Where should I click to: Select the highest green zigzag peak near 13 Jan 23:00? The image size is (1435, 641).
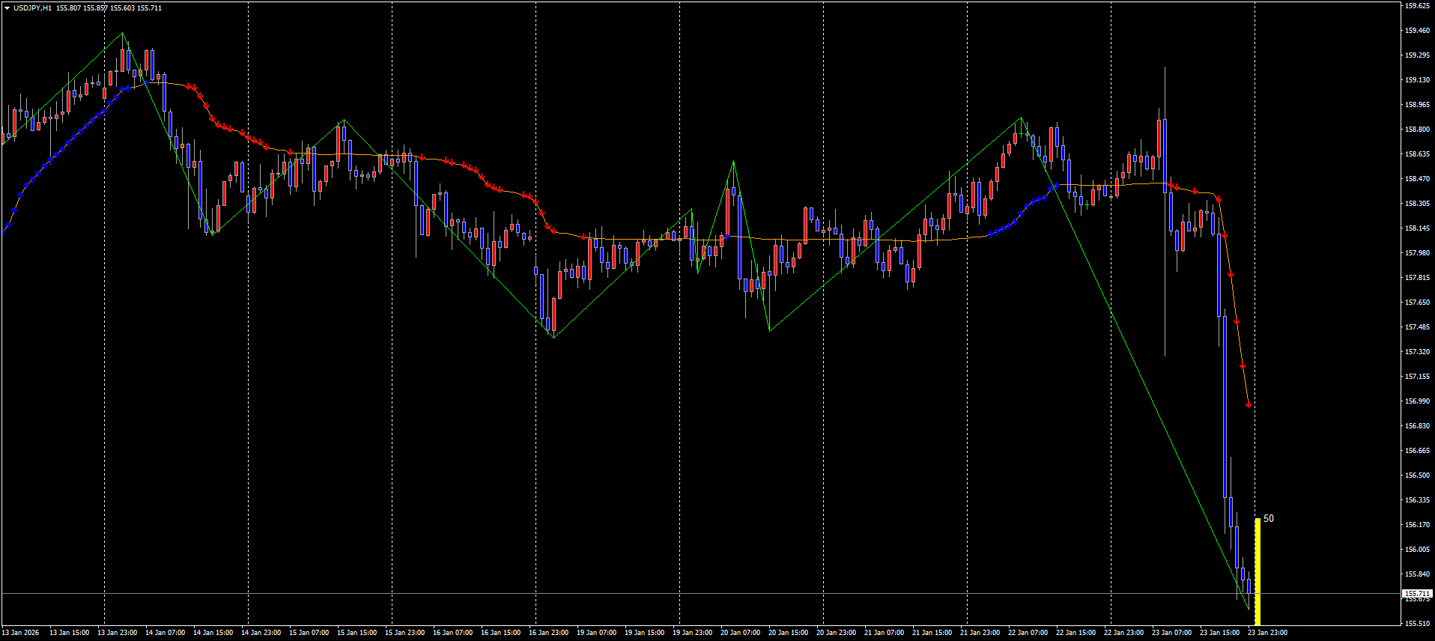[x=123, y=34]
